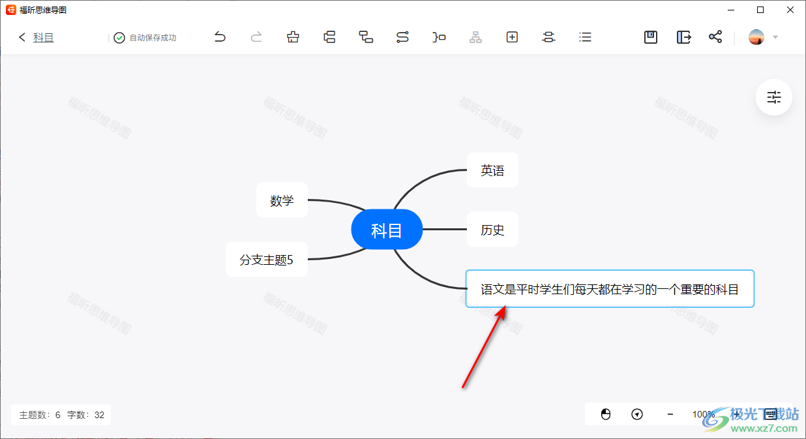Insert a sibling topic from the toolbar
Screen dimensions: 806x439
(x=330, y=37)
